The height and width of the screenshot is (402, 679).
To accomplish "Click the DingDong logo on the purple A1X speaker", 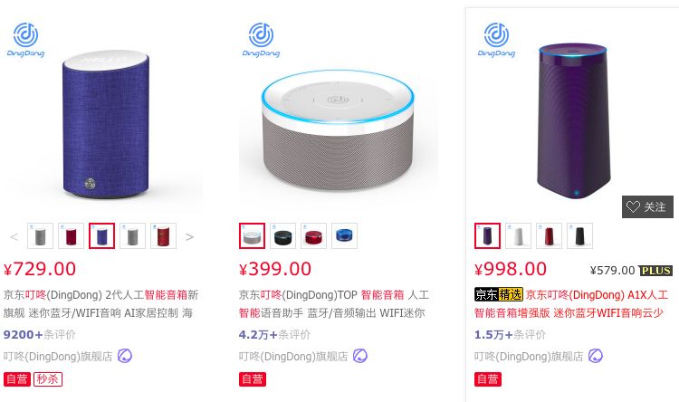I will coord(496,40).
